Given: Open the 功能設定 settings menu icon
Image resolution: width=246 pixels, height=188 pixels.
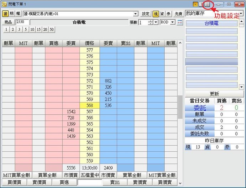Looking at the screenshot, I should 207,4.
